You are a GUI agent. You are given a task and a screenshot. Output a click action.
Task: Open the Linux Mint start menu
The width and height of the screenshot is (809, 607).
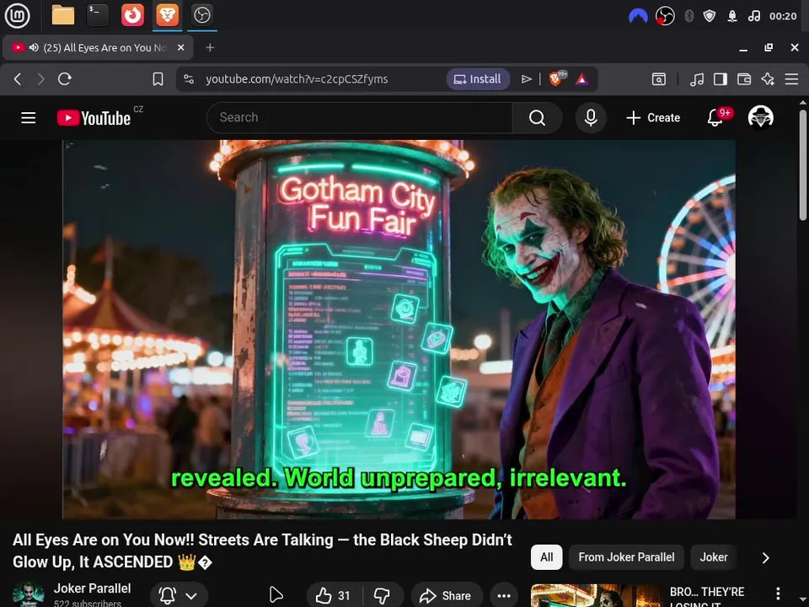(17, 15)
